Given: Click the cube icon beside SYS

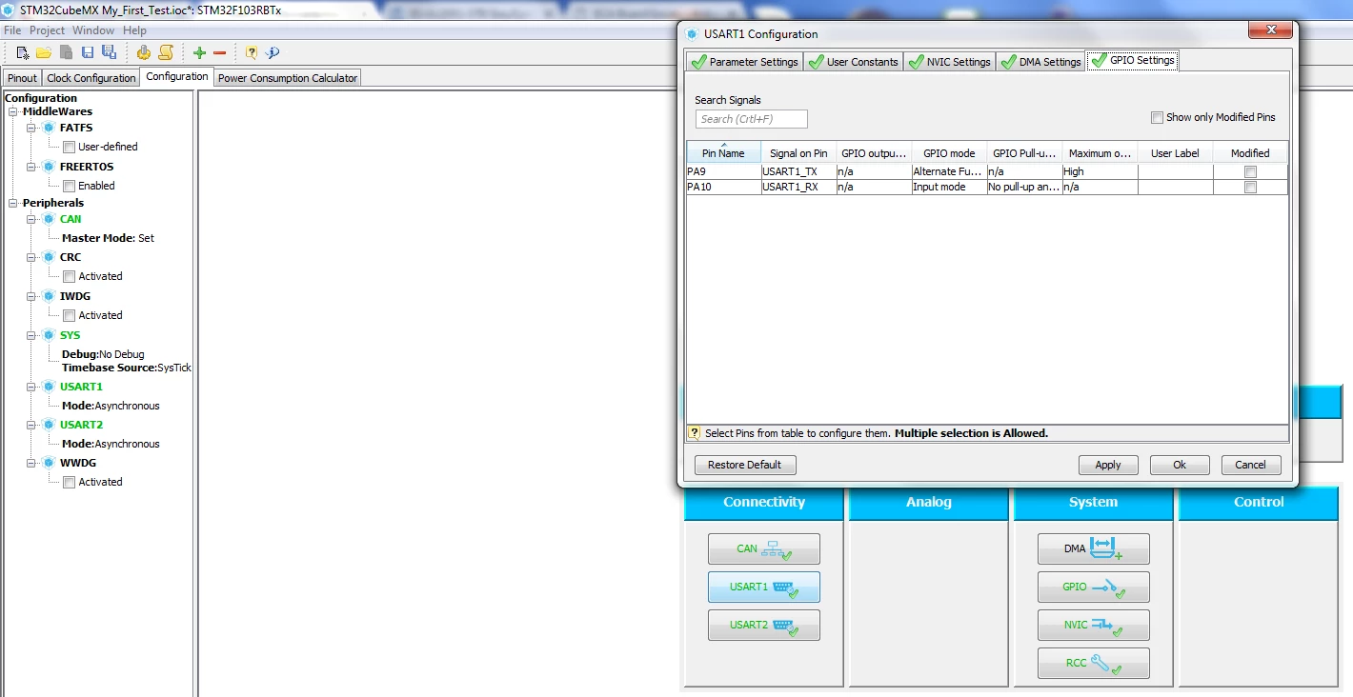Looking at the screenshot, I should point(49,335).
